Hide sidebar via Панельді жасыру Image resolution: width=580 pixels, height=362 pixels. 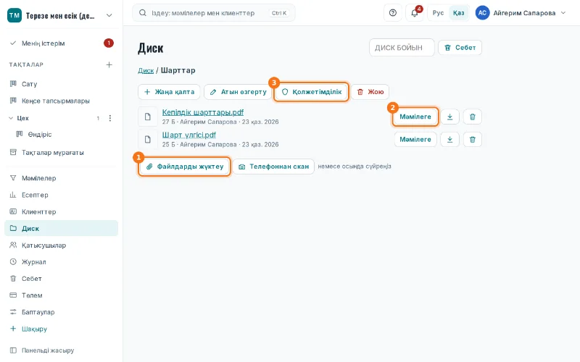(61, 350)
